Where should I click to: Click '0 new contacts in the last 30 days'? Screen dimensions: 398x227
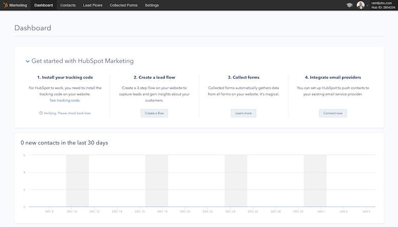coord(64,142)
